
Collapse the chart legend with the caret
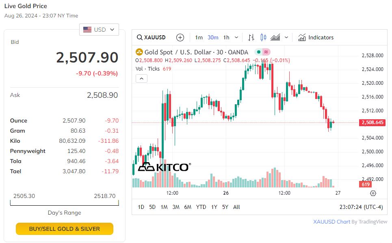141,78
